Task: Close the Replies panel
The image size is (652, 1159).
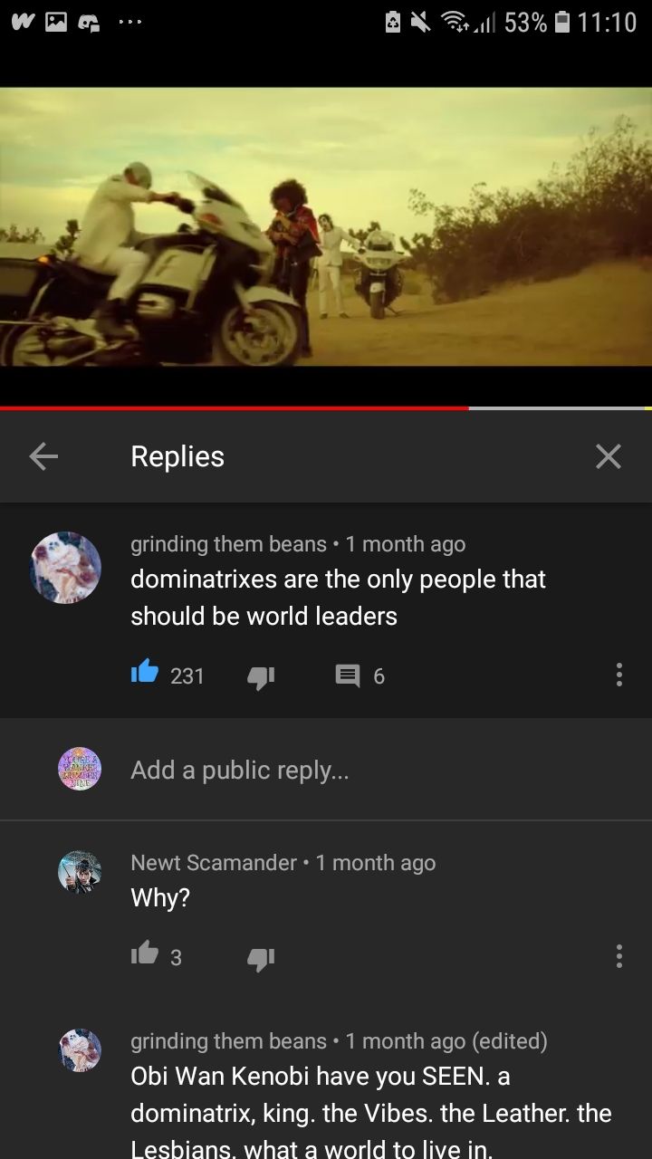Action: pyautogui.click(x=609, y=457)
